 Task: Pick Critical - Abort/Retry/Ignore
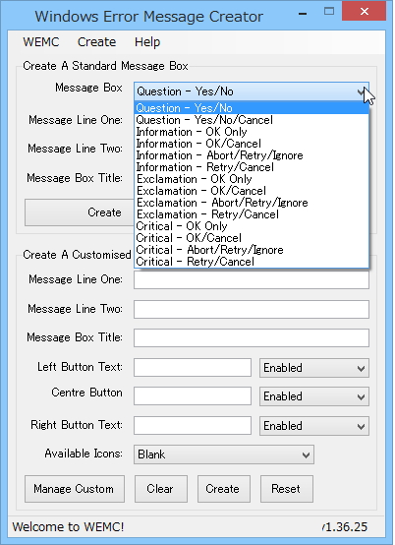coord(252,250)
